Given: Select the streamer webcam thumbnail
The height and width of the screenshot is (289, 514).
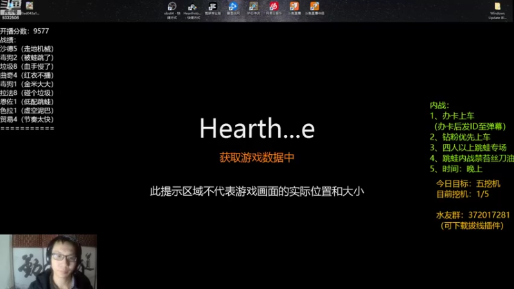Looking at the screenshot, I should 49,261.
